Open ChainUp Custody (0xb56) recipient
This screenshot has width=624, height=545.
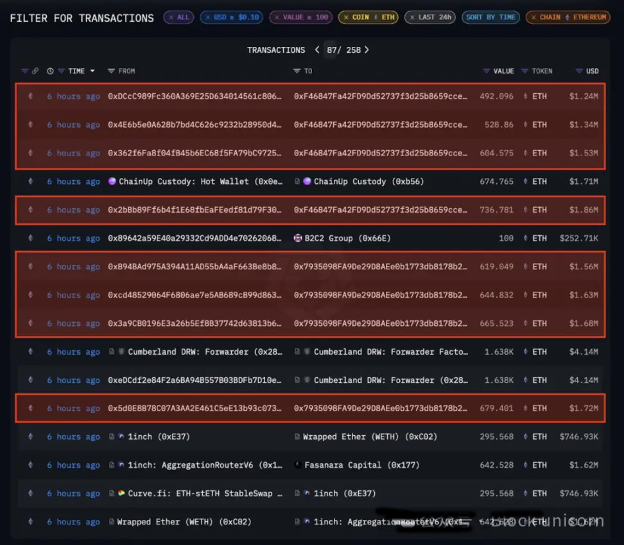tap(369, 182)
